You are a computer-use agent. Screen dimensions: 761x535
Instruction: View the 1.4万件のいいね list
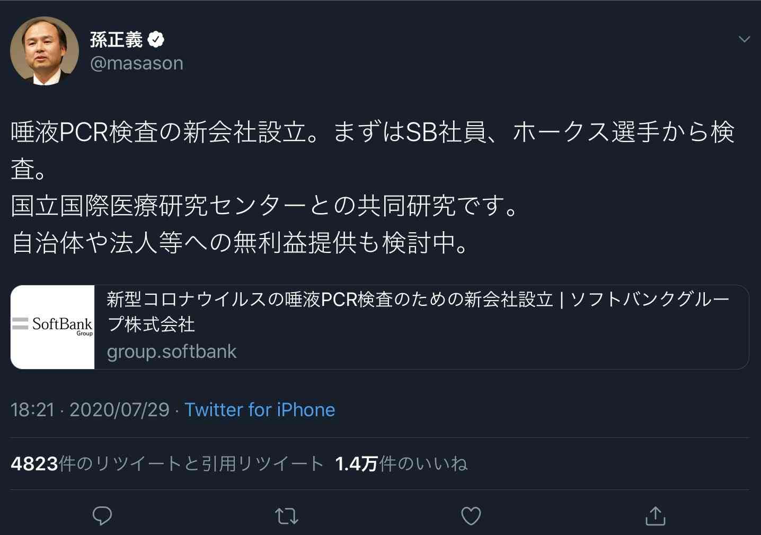coord(401,464)
